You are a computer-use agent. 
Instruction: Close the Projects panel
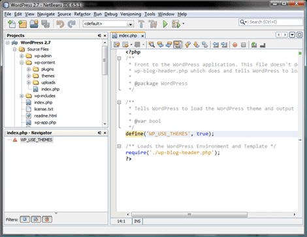tap(105, 35)
